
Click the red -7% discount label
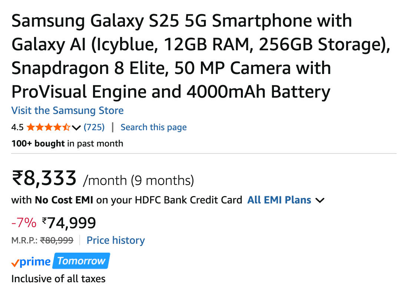tap(24, 223)
